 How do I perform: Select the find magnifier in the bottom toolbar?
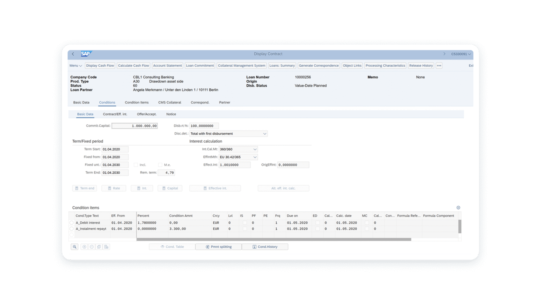(74, 247)
